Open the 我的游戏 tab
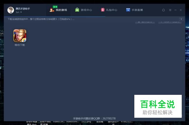 point(58,10)
